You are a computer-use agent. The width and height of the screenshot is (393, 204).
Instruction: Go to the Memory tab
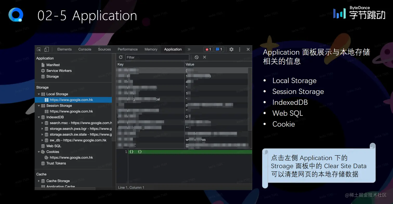tap(151, 49)
